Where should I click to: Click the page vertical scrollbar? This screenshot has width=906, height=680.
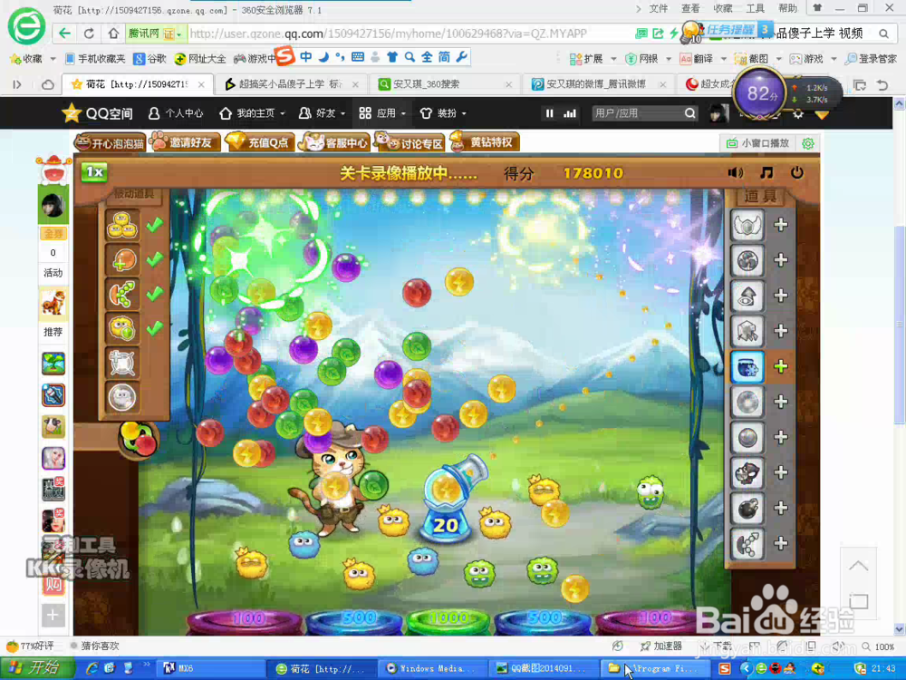click(x=899, y=324)
